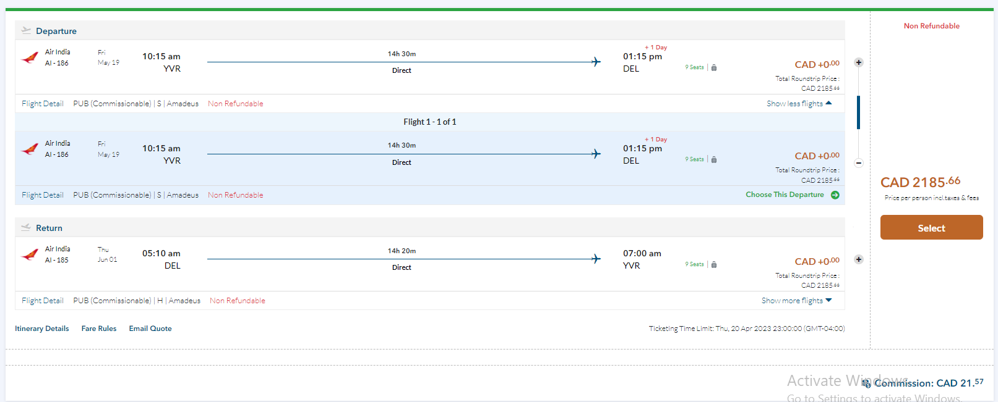Click green arrow icon beside Choose This Departure
This screenshot has height=402, width=998.
(x=835, y=195)
